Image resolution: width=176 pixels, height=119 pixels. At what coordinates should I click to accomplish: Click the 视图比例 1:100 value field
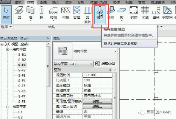coord(98,75)
